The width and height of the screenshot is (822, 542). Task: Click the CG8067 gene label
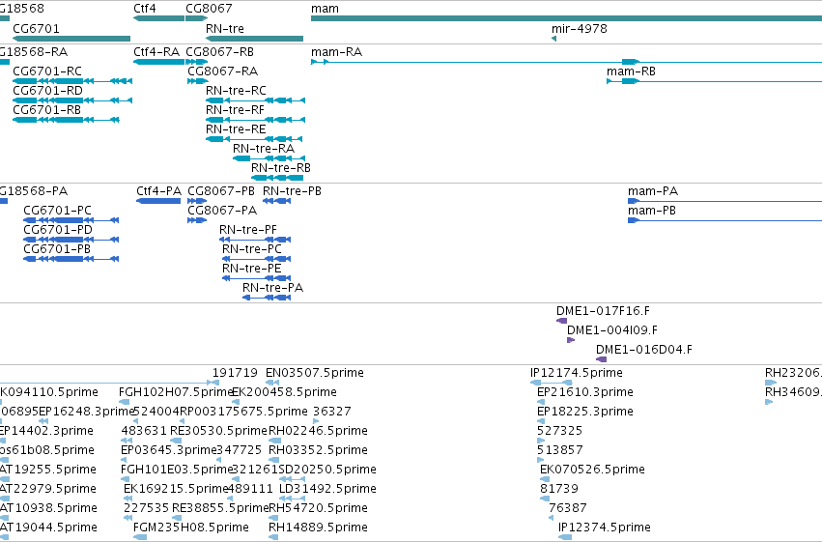[x=209, y=9]
